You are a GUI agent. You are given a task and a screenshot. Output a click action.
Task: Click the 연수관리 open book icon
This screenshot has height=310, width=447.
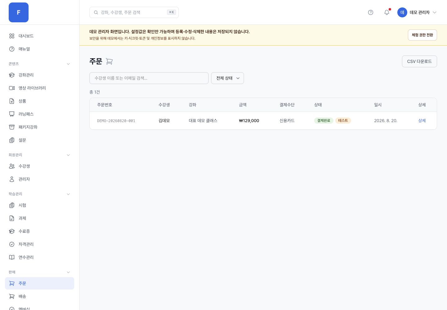tap(12, 257)
